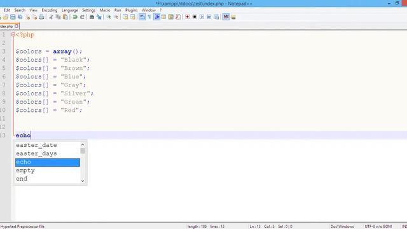
Task: Toggle Word Wrap toolbar button
Action: click(x=142, y=17)
